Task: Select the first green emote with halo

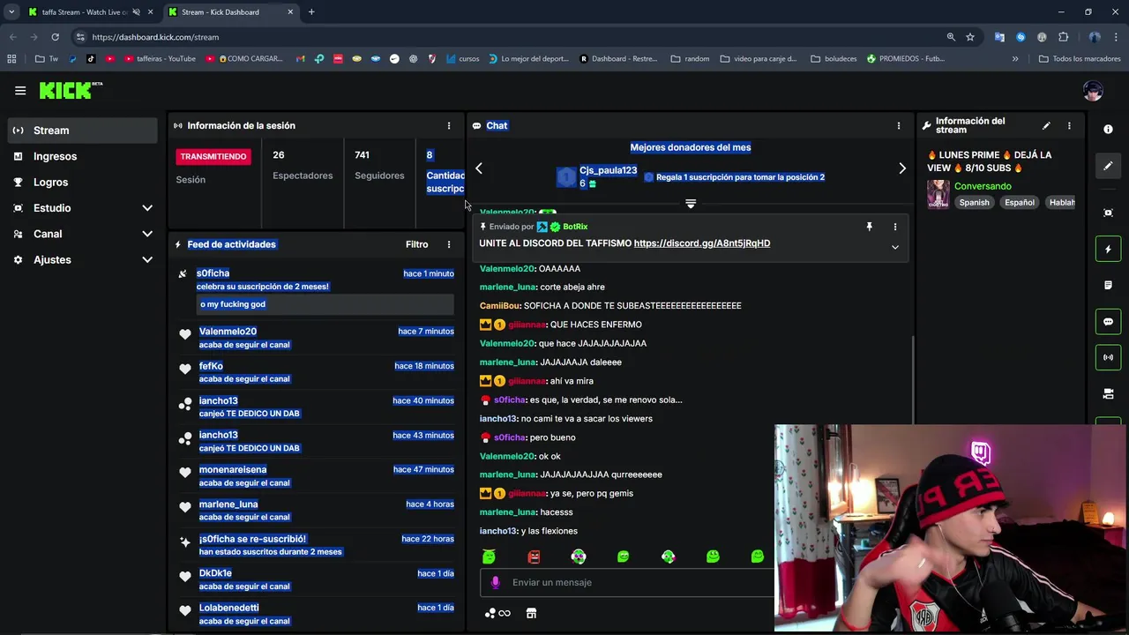Action: (x=489, y=557)
